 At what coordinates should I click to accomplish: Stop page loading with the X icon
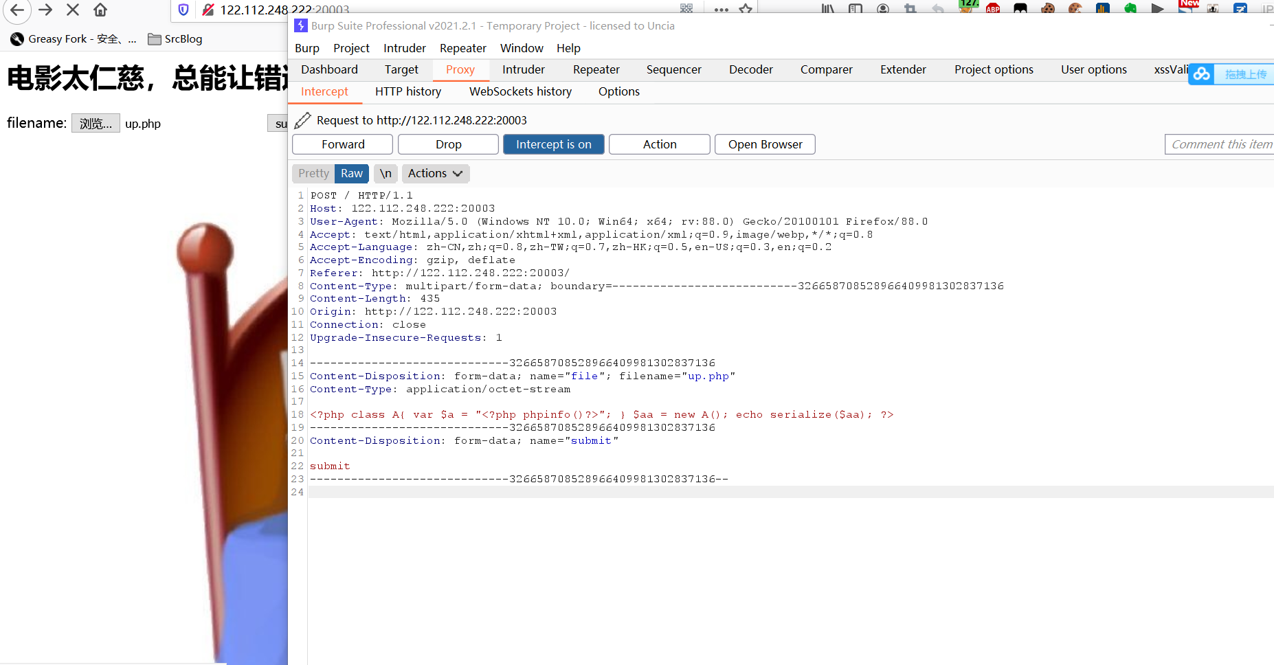click(x=73, y=10)
